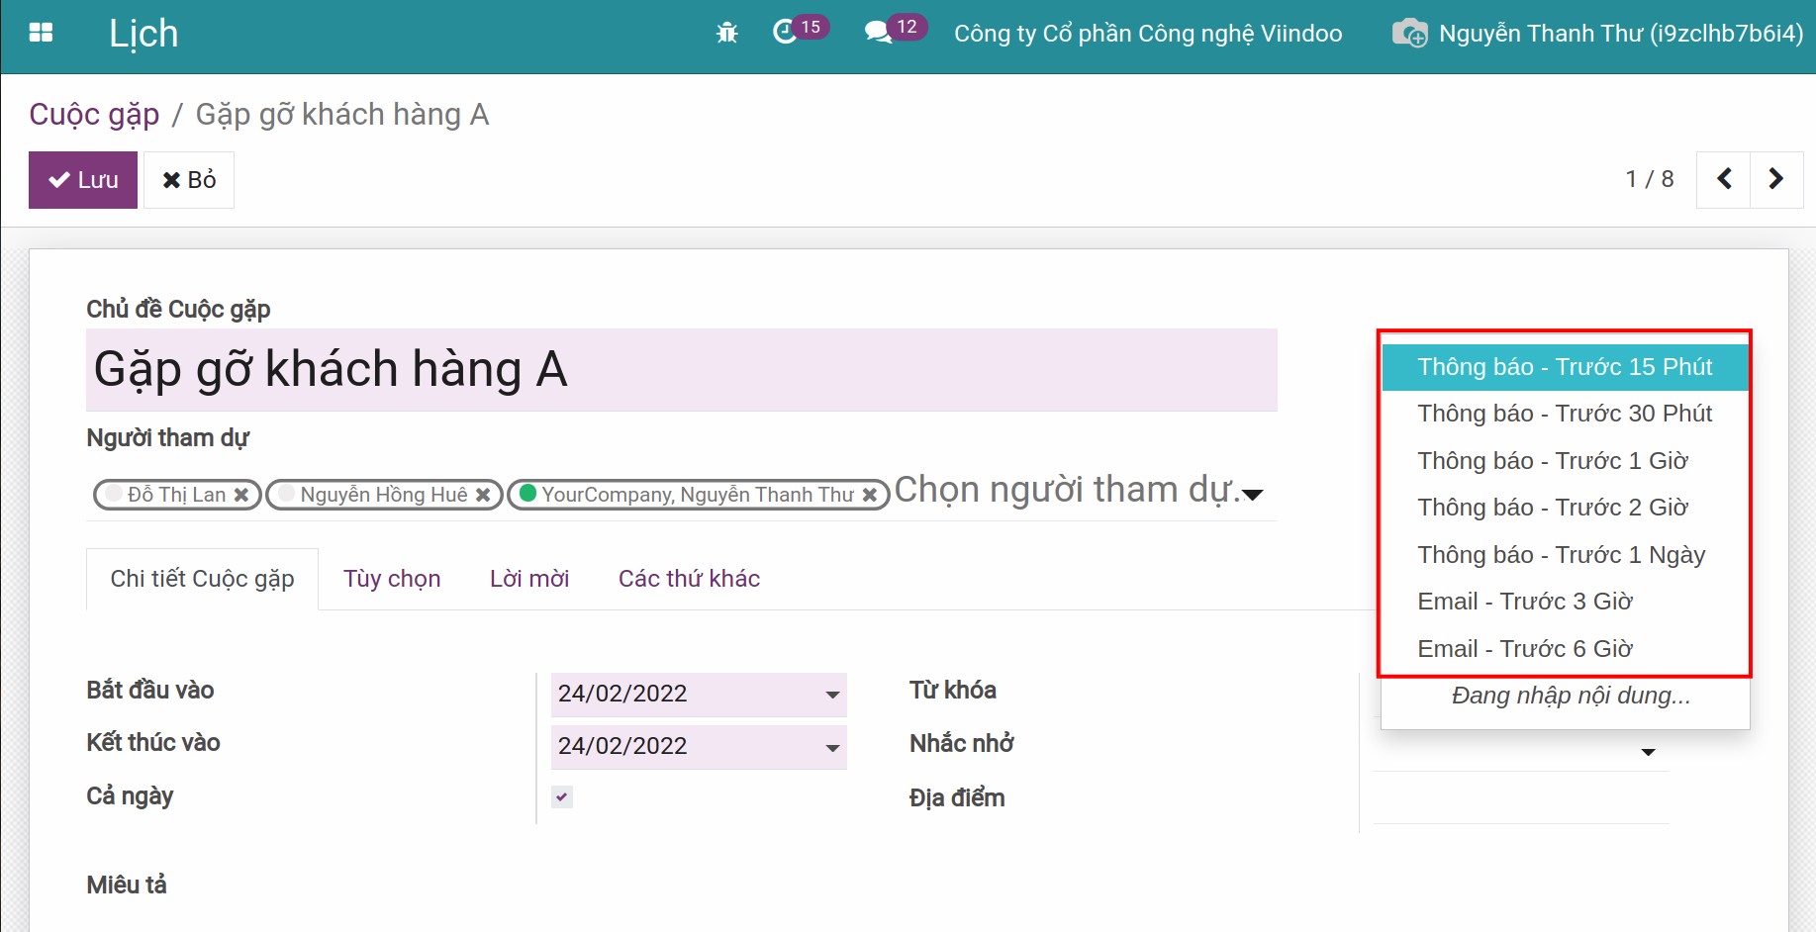Viewport: 1816px width, 932px height.
Task: Save the meeting with Lưu button
Action: click(x=83, y=179)
